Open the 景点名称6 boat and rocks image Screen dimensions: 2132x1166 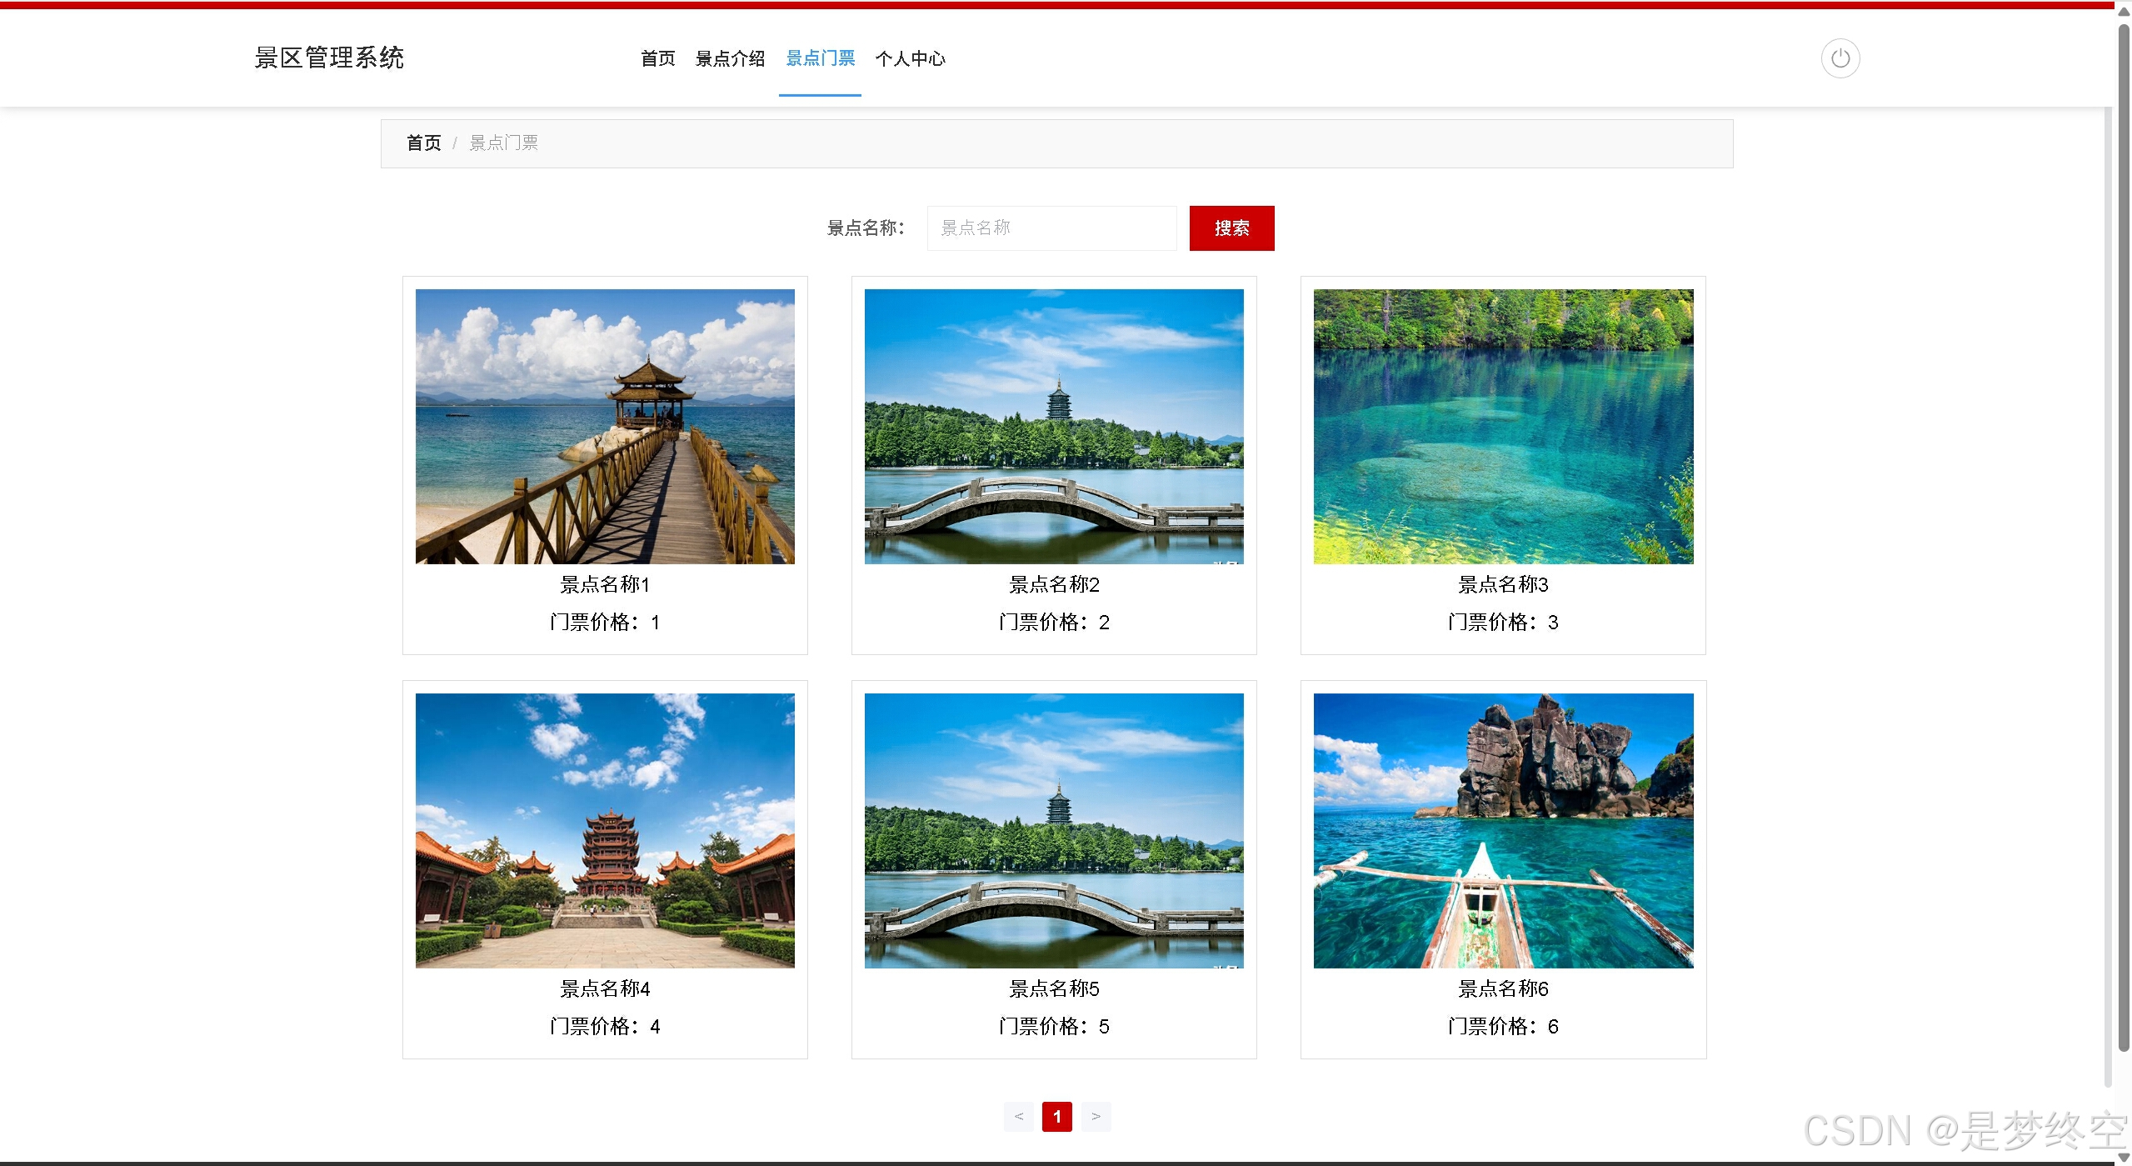pyautogui.click(x=1503, y=830)
